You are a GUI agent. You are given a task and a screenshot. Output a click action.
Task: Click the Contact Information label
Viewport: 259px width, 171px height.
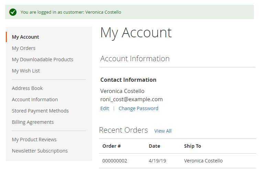pyautogui.click(x=128, y=80)
